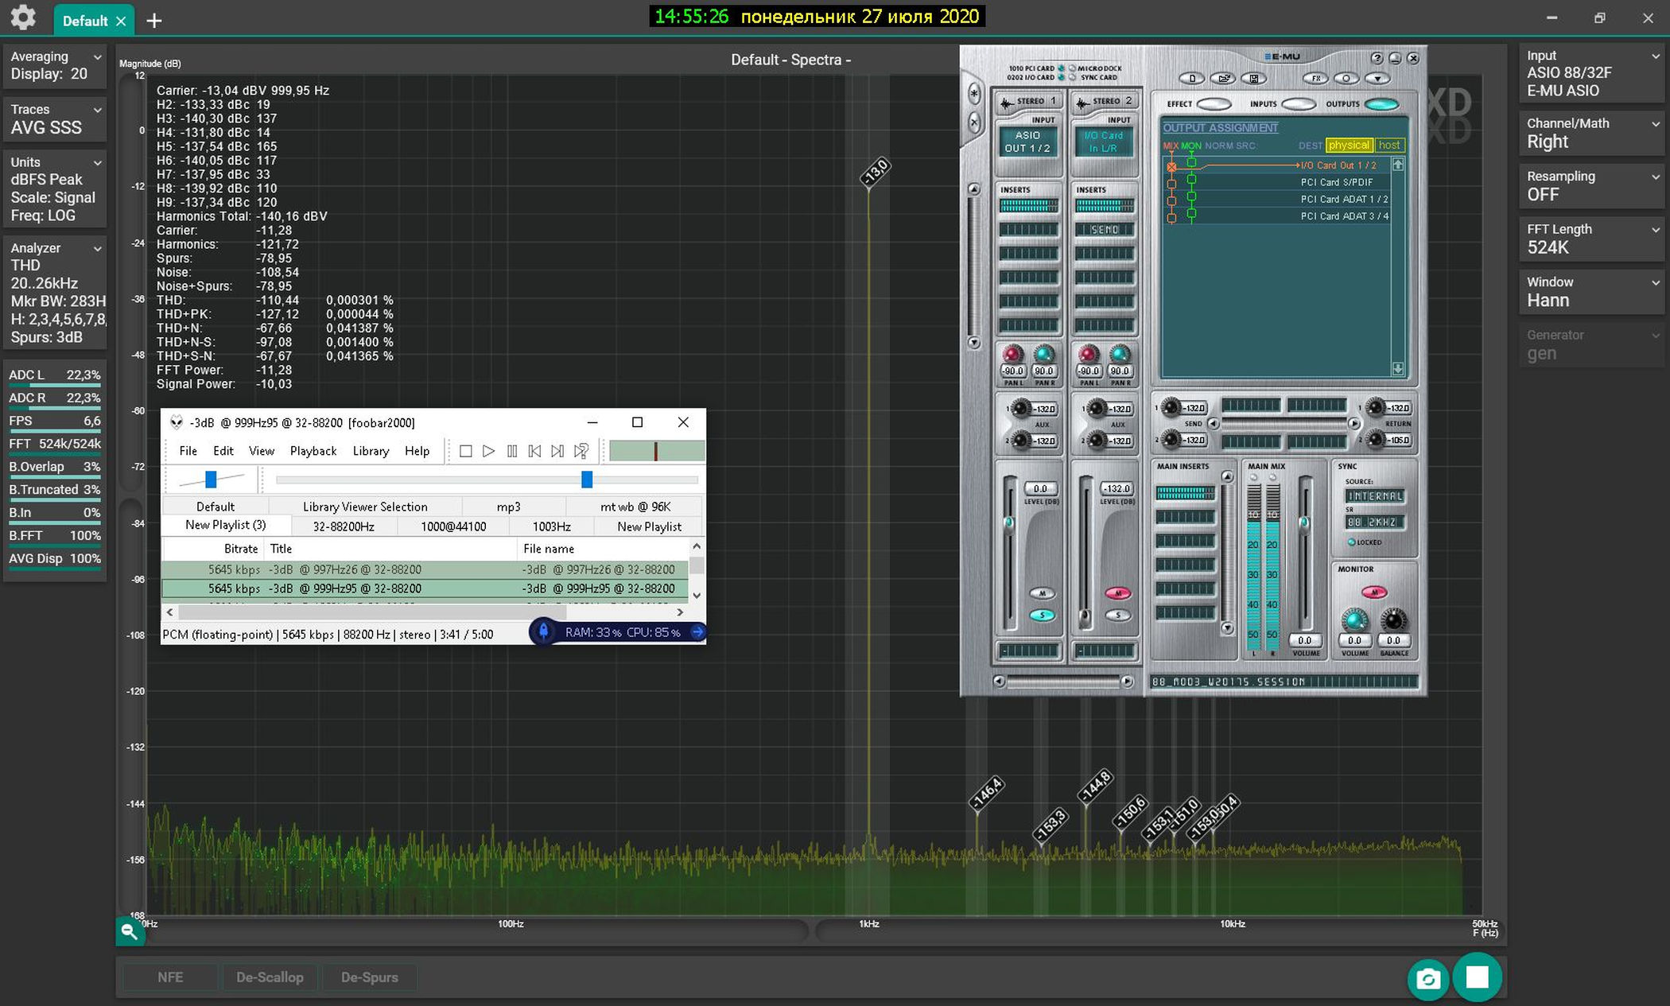Click Stereo 1 waveform strip header
1670x1006 pixels.
coord(1029,101)
